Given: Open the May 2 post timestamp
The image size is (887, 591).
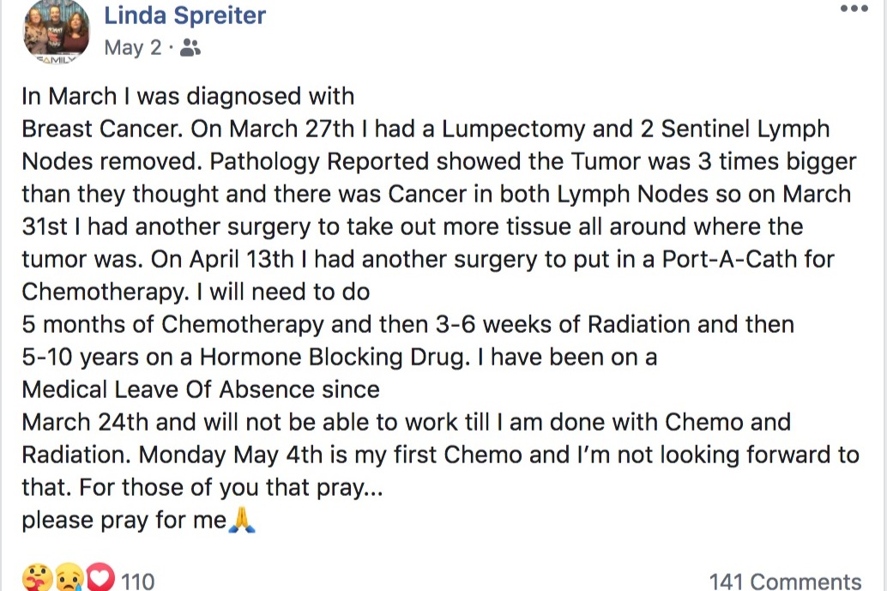Looking at the screenshot, I should click(x=132, y=48).
